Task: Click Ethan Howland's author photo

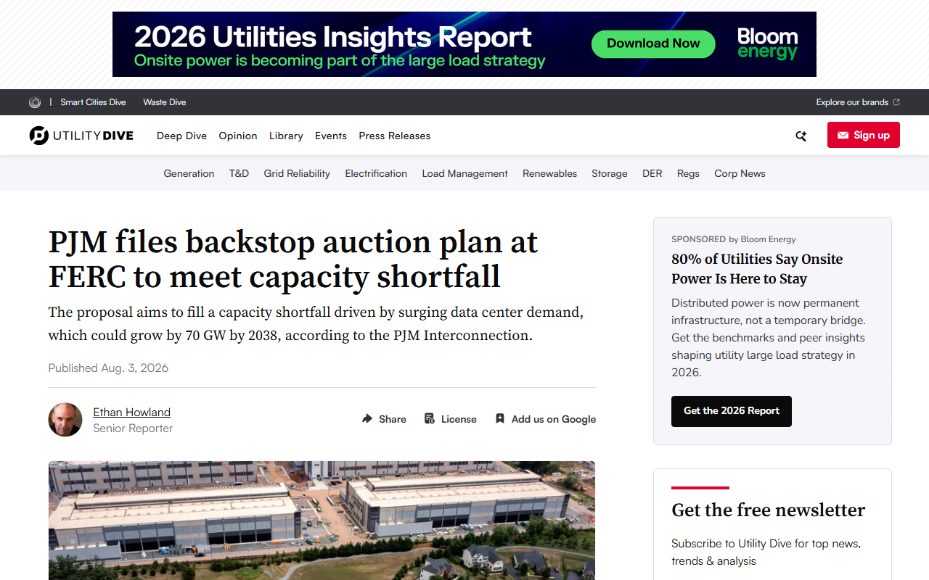Action: click(65, 420)
